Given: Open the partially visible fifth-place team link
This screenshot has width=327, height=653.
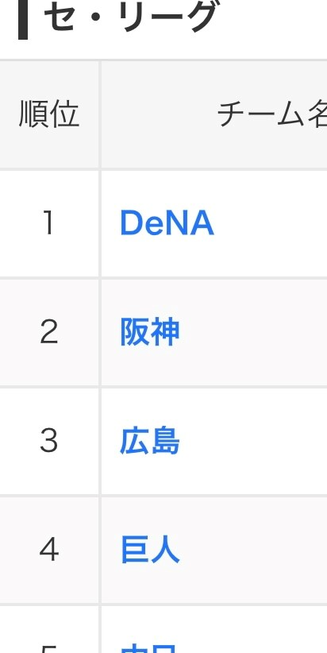Looking at the screenshot, I should (150, 648).
